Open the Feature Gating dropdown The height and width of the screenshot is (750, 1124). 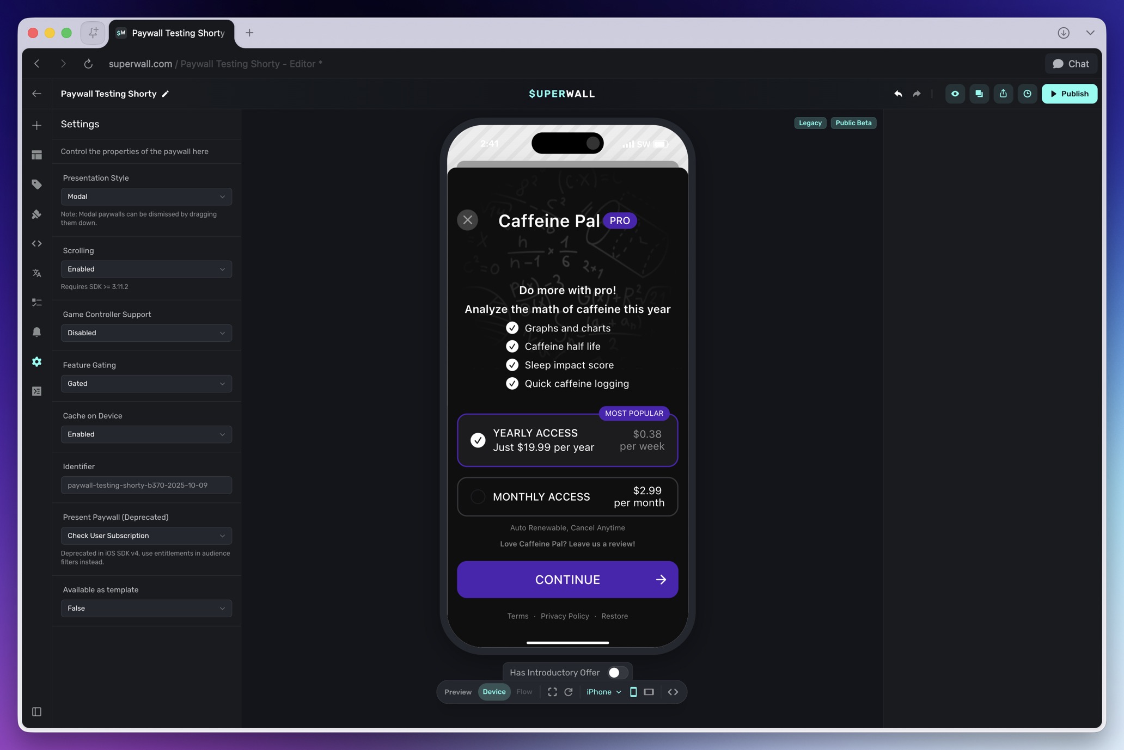[146, 384]
